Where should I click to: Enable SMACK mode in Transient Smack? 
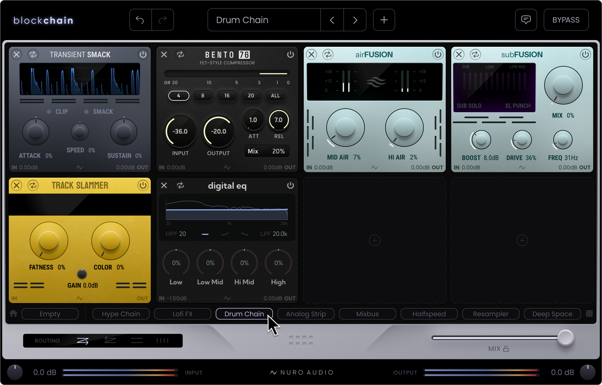click(98, 111)
